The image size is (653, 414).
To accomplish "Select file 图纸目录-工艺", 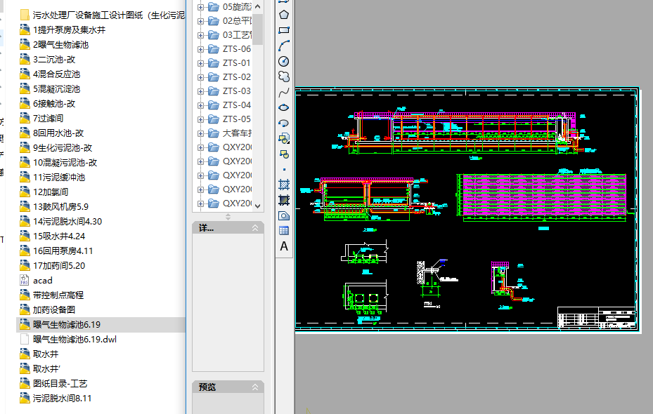I will (x=60, y=383).
